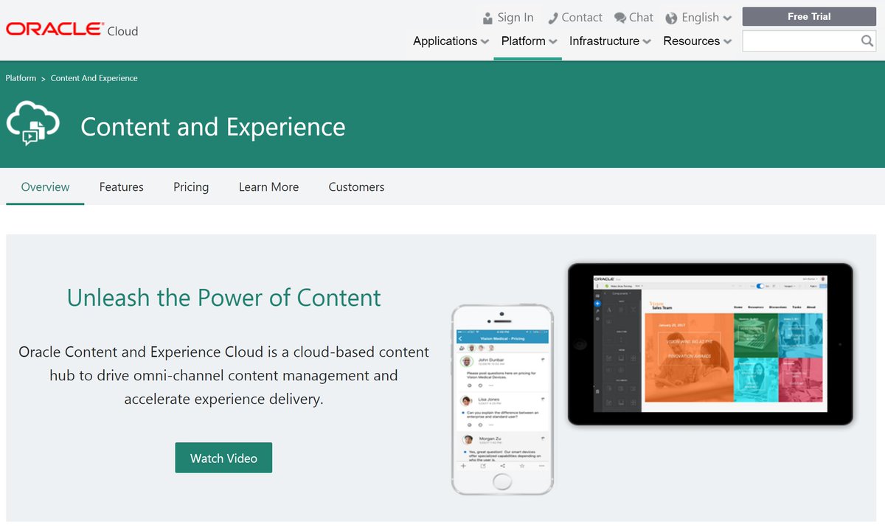Open the Learn More tab
Screen dimensions: 885x527
click(x=268, y=187)
